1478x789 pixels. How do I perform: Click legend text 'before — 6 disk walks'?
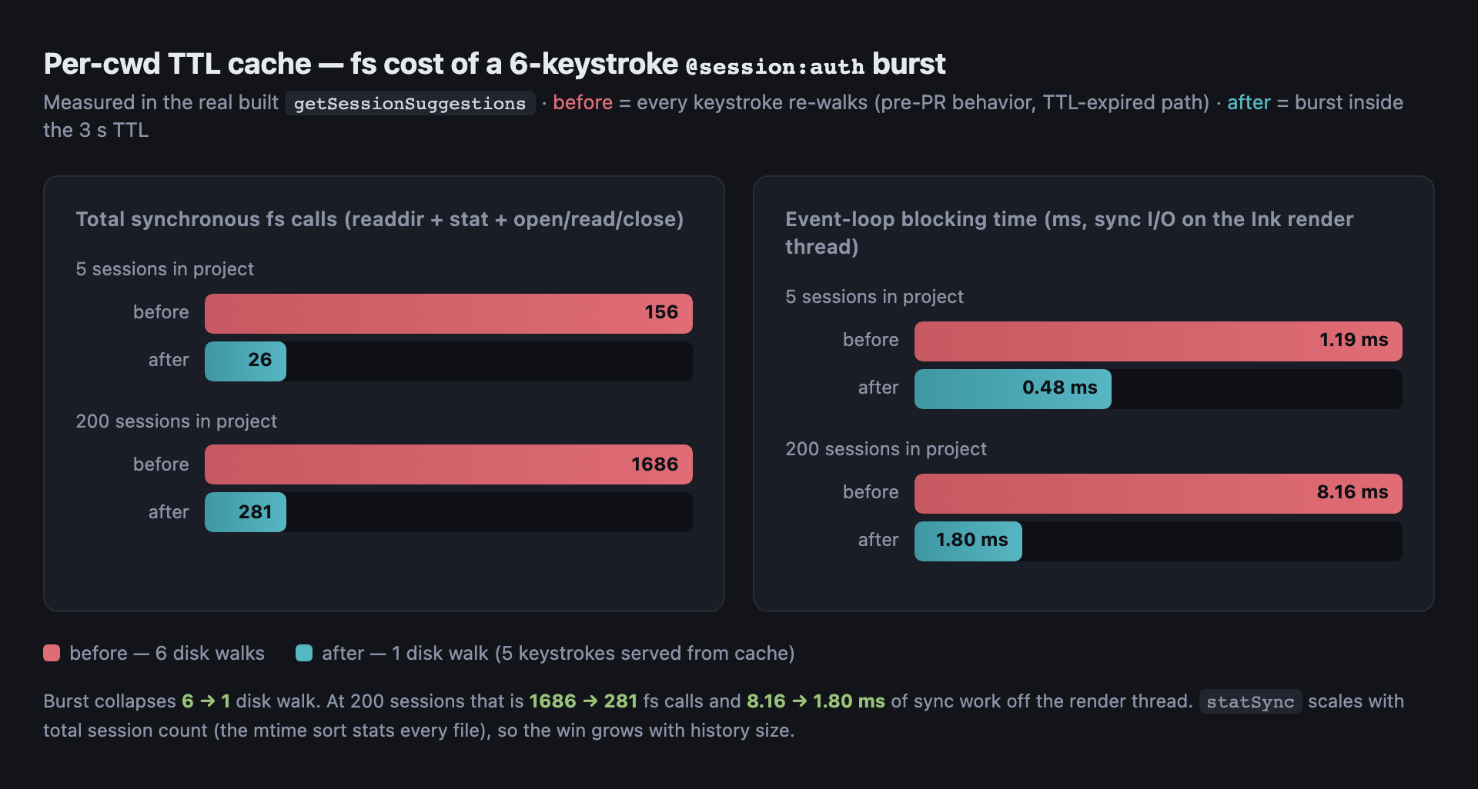167,653
